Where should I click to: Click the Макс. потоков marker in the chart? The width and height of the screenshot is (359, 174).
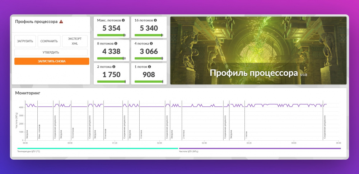click(39, 131)
